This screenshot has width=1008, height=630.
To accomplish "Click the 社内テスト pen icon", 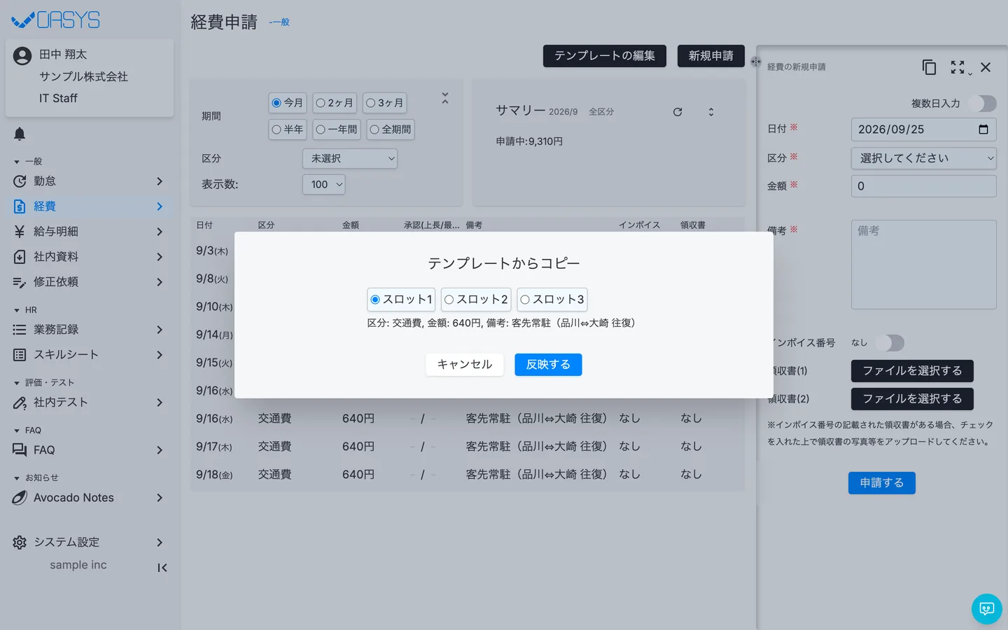I will [20, 402].
